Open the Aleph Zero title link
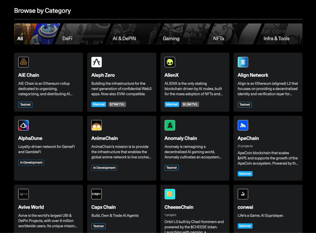The image size is (316, 233). pos(103,75)
